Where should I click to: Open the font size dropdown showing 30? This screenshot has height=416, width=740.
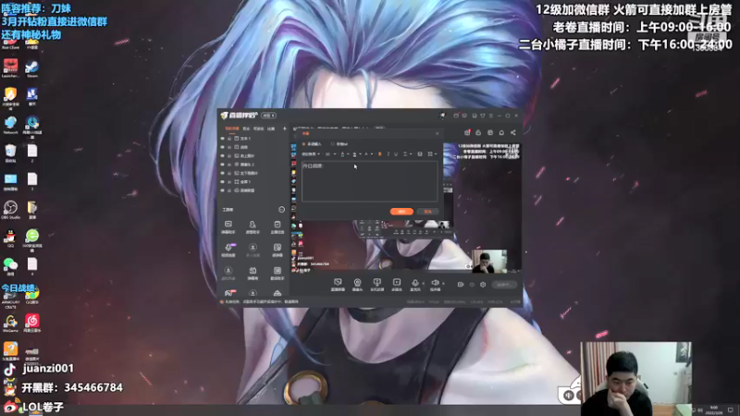coord(330,154)
